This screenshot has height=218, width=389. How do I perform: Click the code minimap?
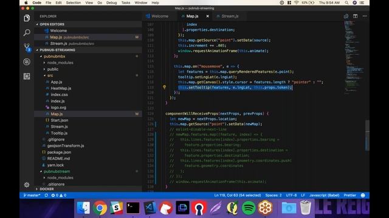pyautogui.click(x=354, y=58)
